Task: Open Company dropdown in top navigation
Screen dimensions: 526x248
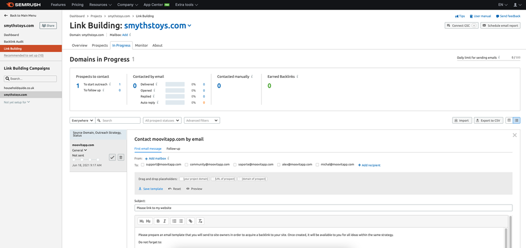Action: tap(127, 5)
